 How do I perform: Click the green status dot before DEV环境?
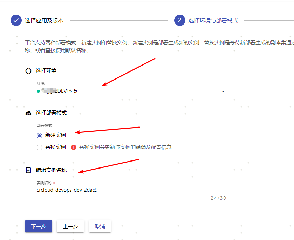39,91
